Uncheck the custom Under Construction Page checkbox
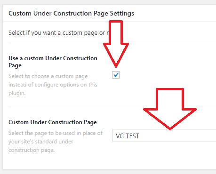 [x=116, y=75]
